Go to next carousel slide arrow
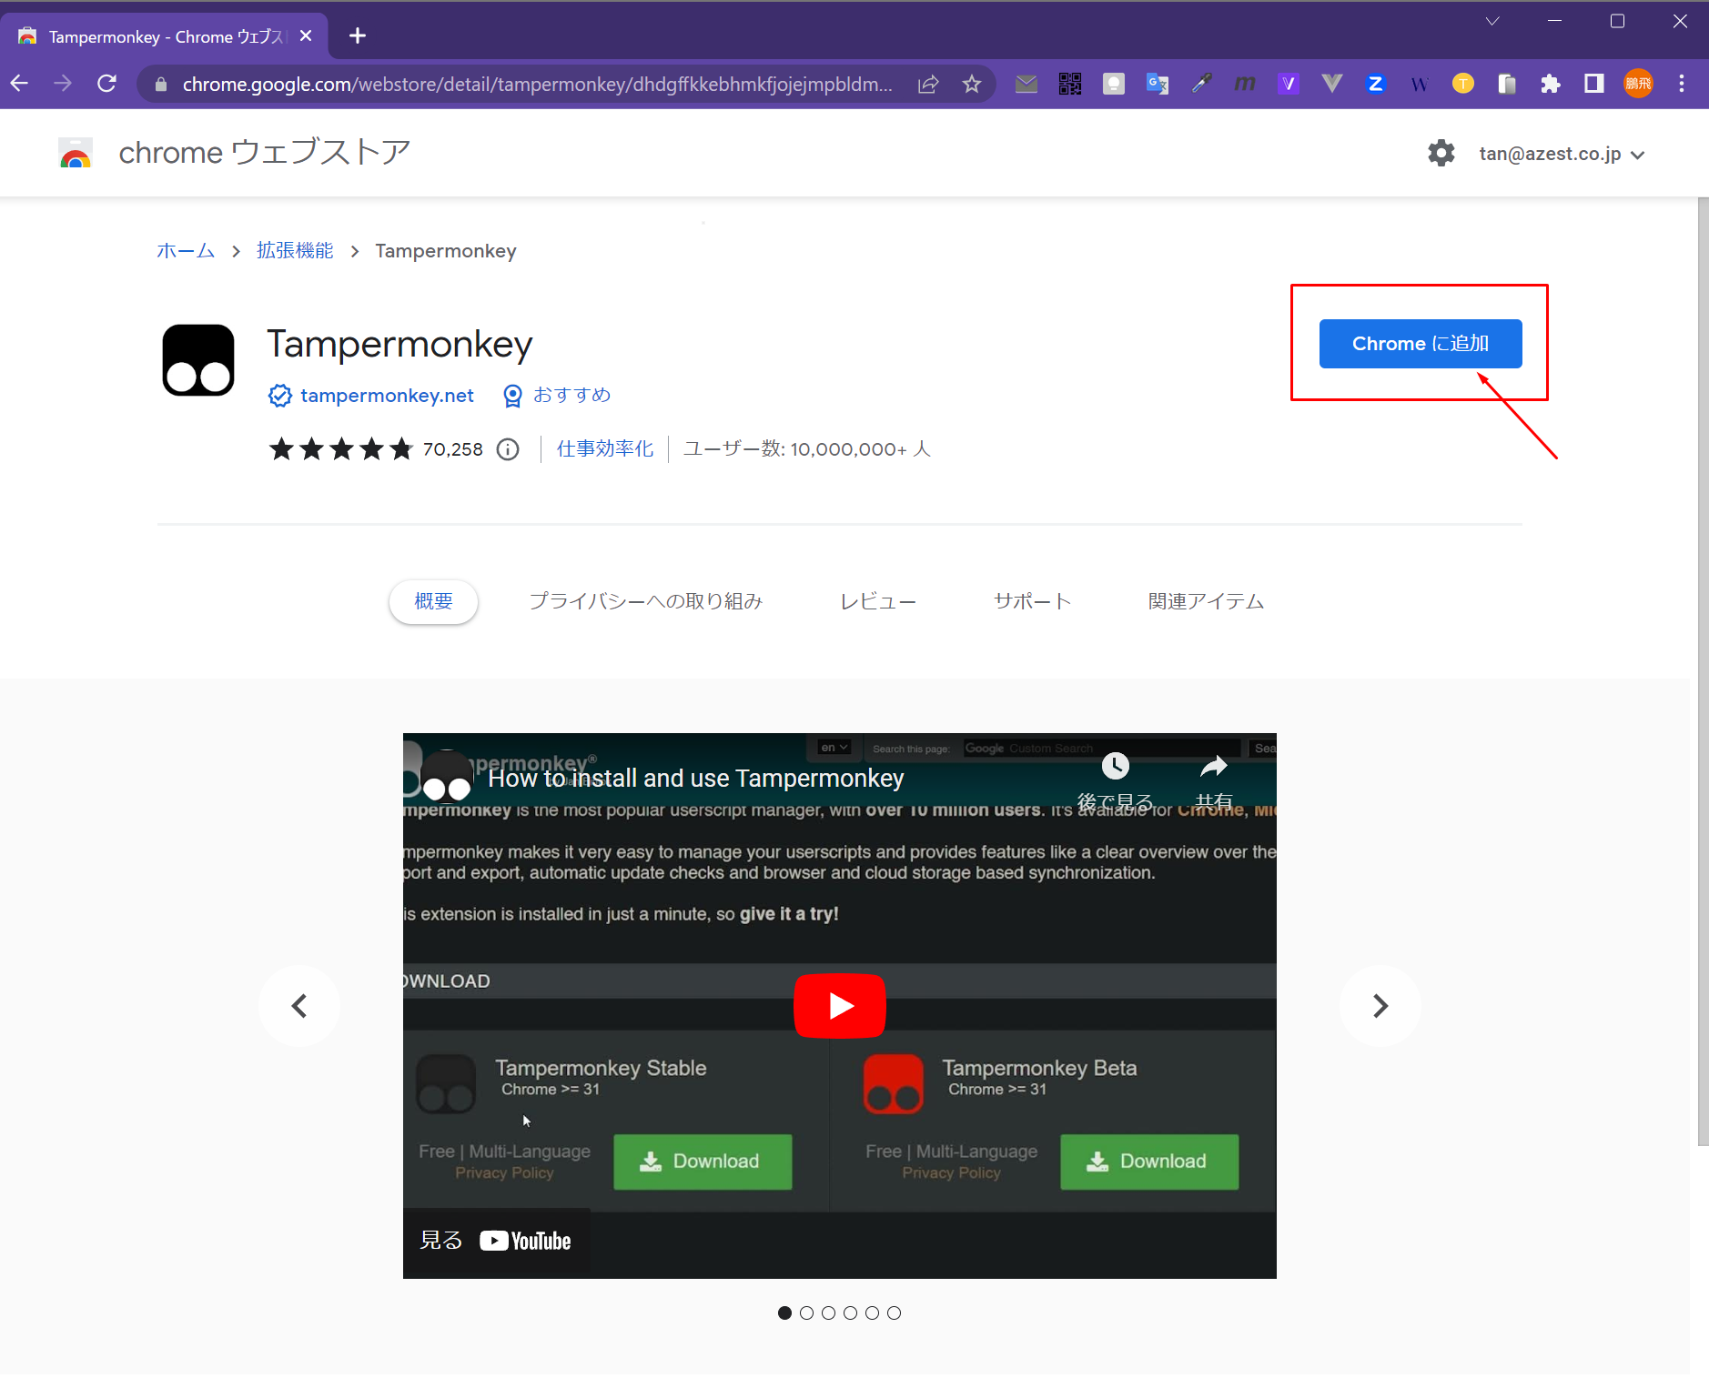 [x=1380, y=1006]
